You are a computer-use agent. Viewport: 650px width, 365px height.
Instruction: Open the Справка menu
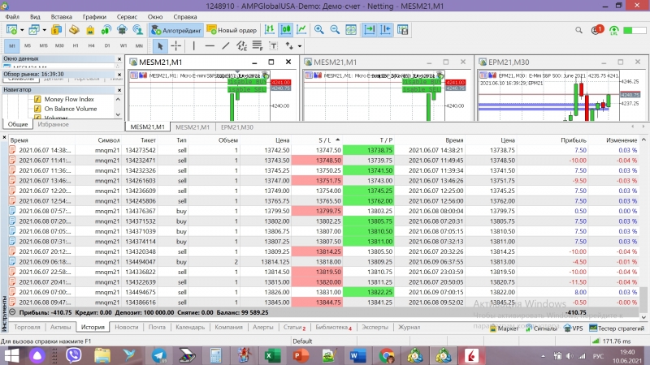[185, 17]
